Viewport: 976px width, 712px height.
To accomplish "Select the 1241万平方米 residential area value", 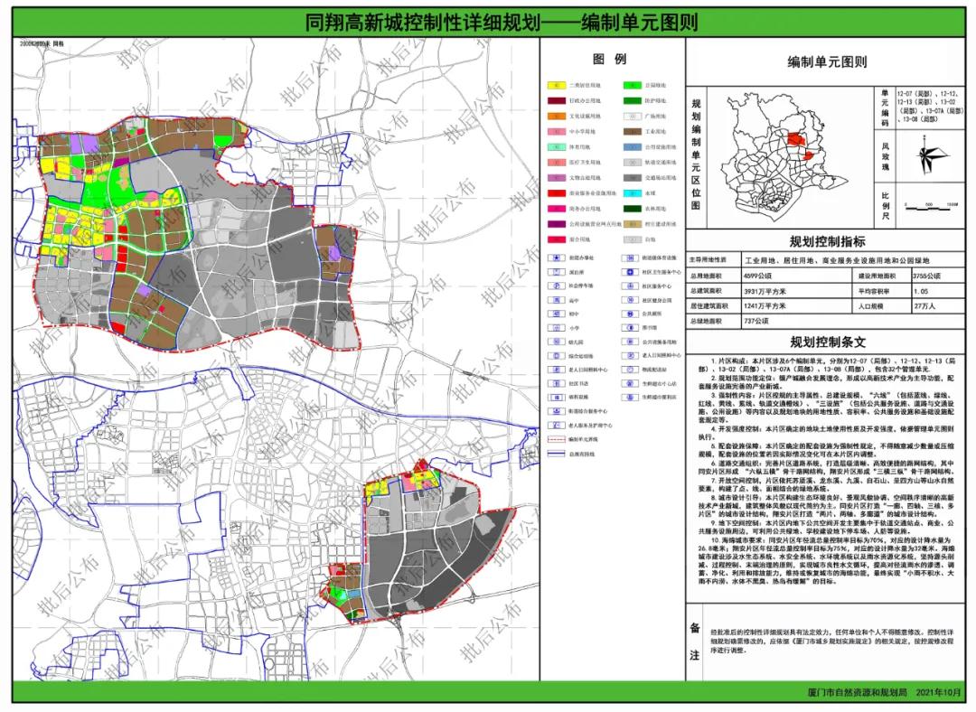I will click(x=765, y=306).
